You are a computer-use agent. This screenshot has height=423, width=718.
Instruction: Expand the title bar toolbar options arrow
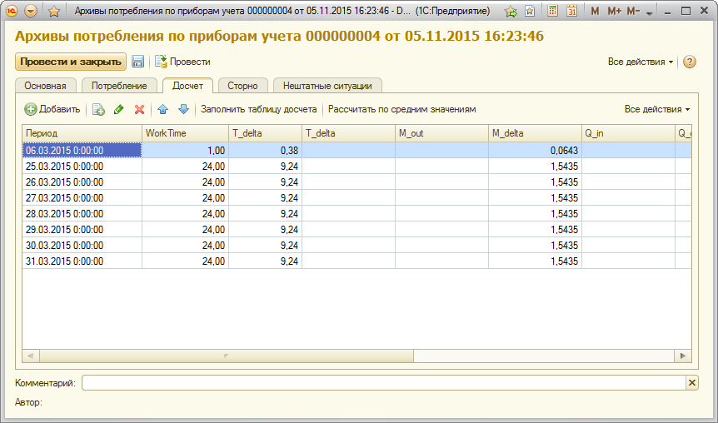(650, 13)
